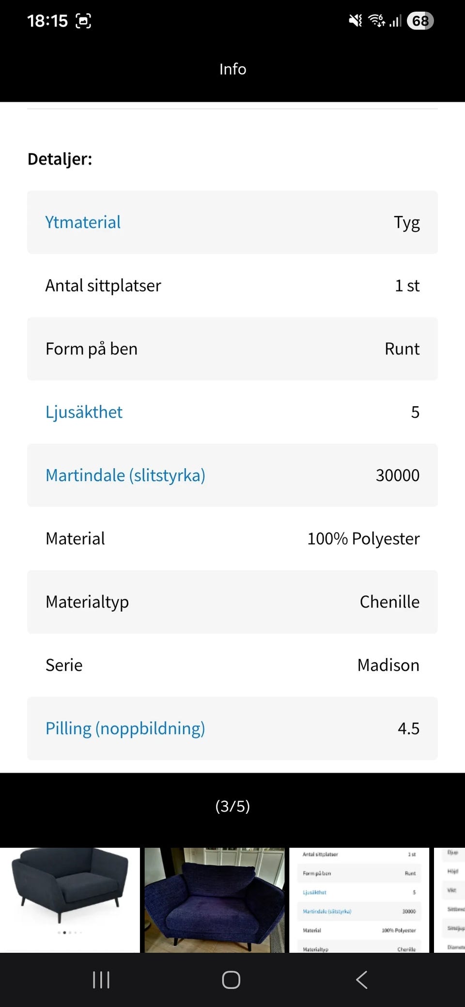This screenshot has height=1007, width=465.
Task: Select the partially visible fourth thumbnail
Action: [x=450, y=900]
